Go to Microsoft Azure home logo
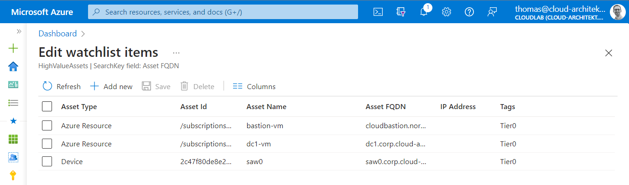The image size is (629, 185). pos(42,12)
